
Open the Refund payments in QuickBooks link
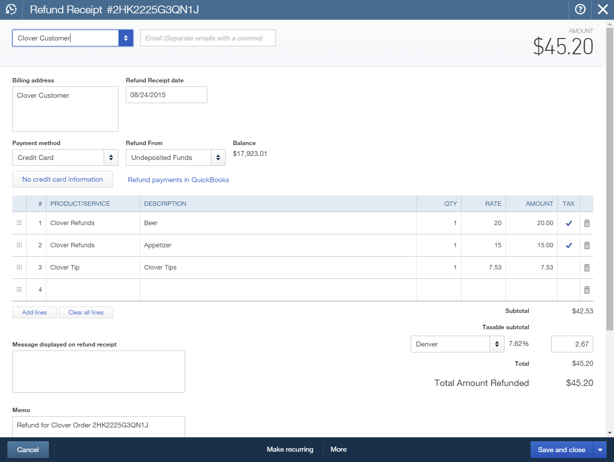coord(178,180)
